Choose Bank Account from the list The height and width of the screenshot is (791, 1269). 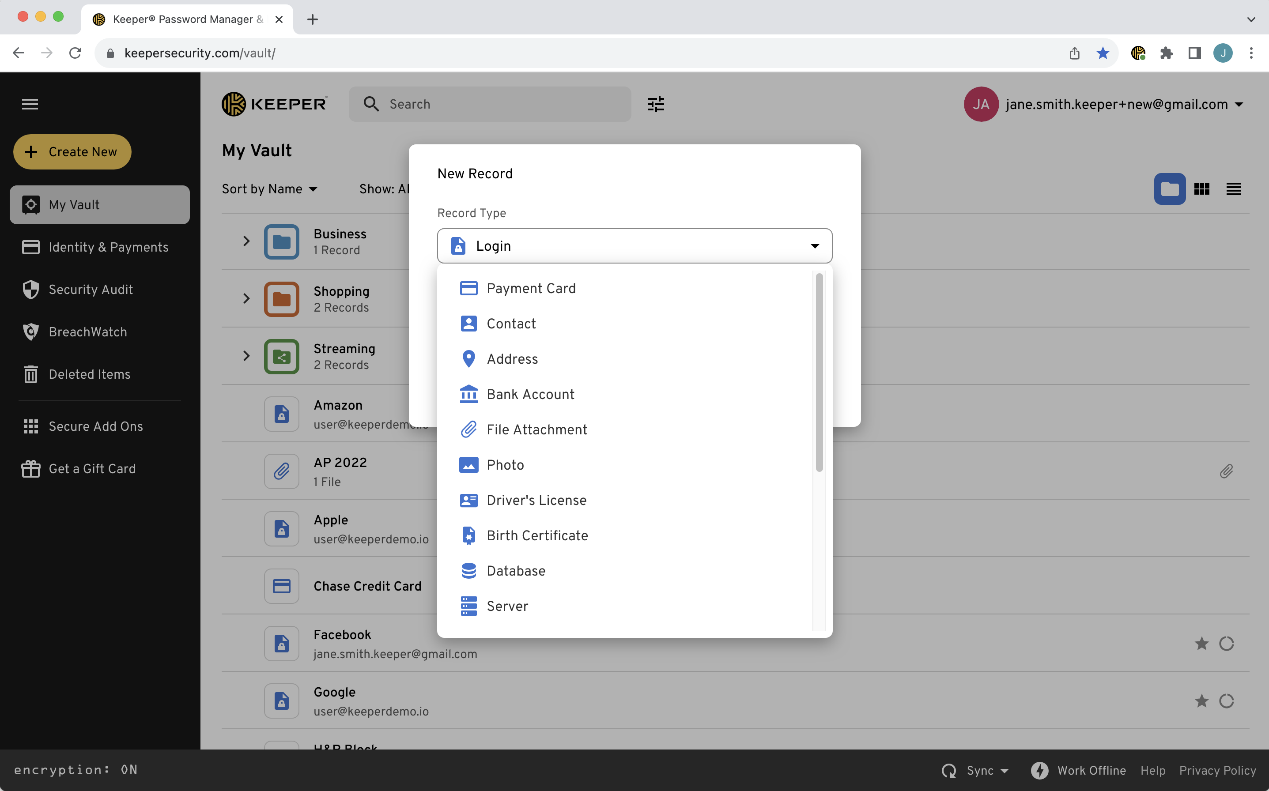[530, 394]
